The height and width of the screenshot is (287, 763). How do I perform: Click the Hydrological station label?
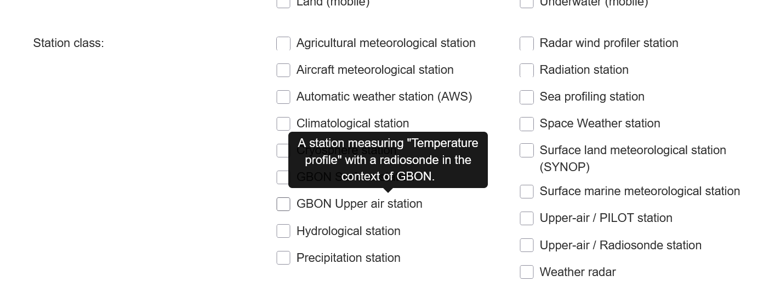[x=348, y=231]
